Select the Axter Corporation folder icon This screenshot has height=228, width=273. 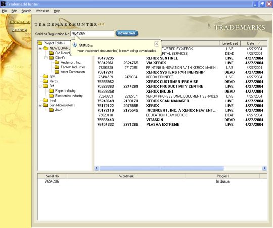(57, 72)
